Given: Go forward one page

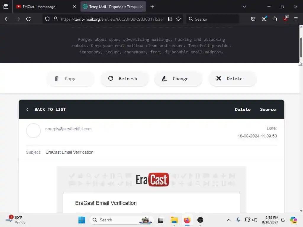Looking at the screenshot, I should (x=18, y=19).
